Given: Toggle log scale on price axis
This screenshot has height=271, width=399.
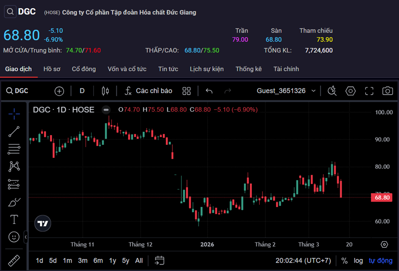Looking at the screenshot, I should [358, 261].
